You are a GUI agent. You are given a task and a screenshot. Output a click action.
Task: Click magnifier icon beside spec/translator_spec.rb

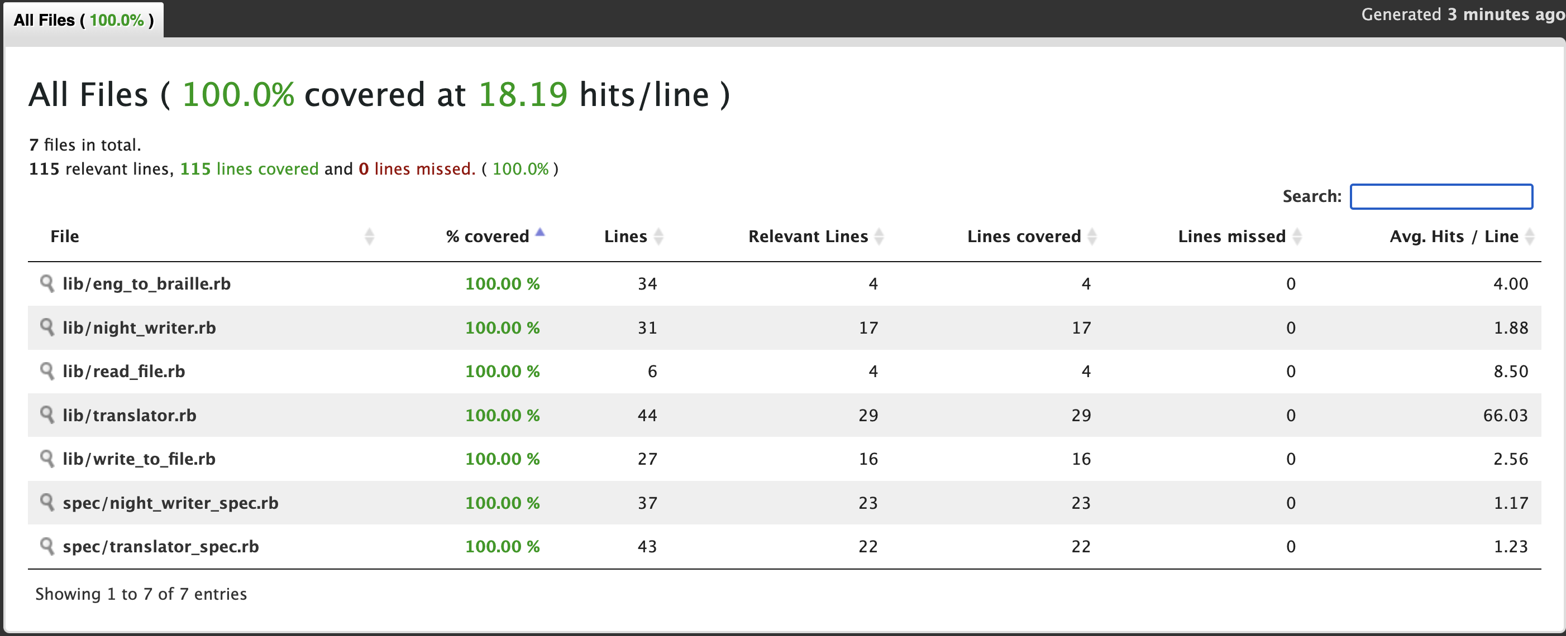click(x=47, y=546)
